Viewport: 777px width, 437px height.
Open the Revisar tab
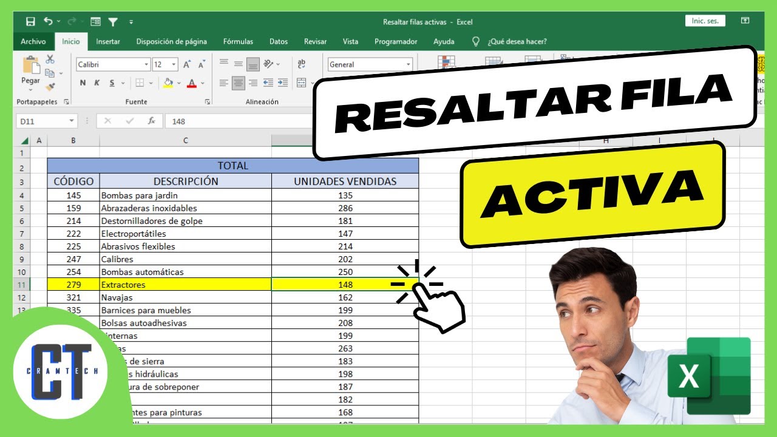315,42
